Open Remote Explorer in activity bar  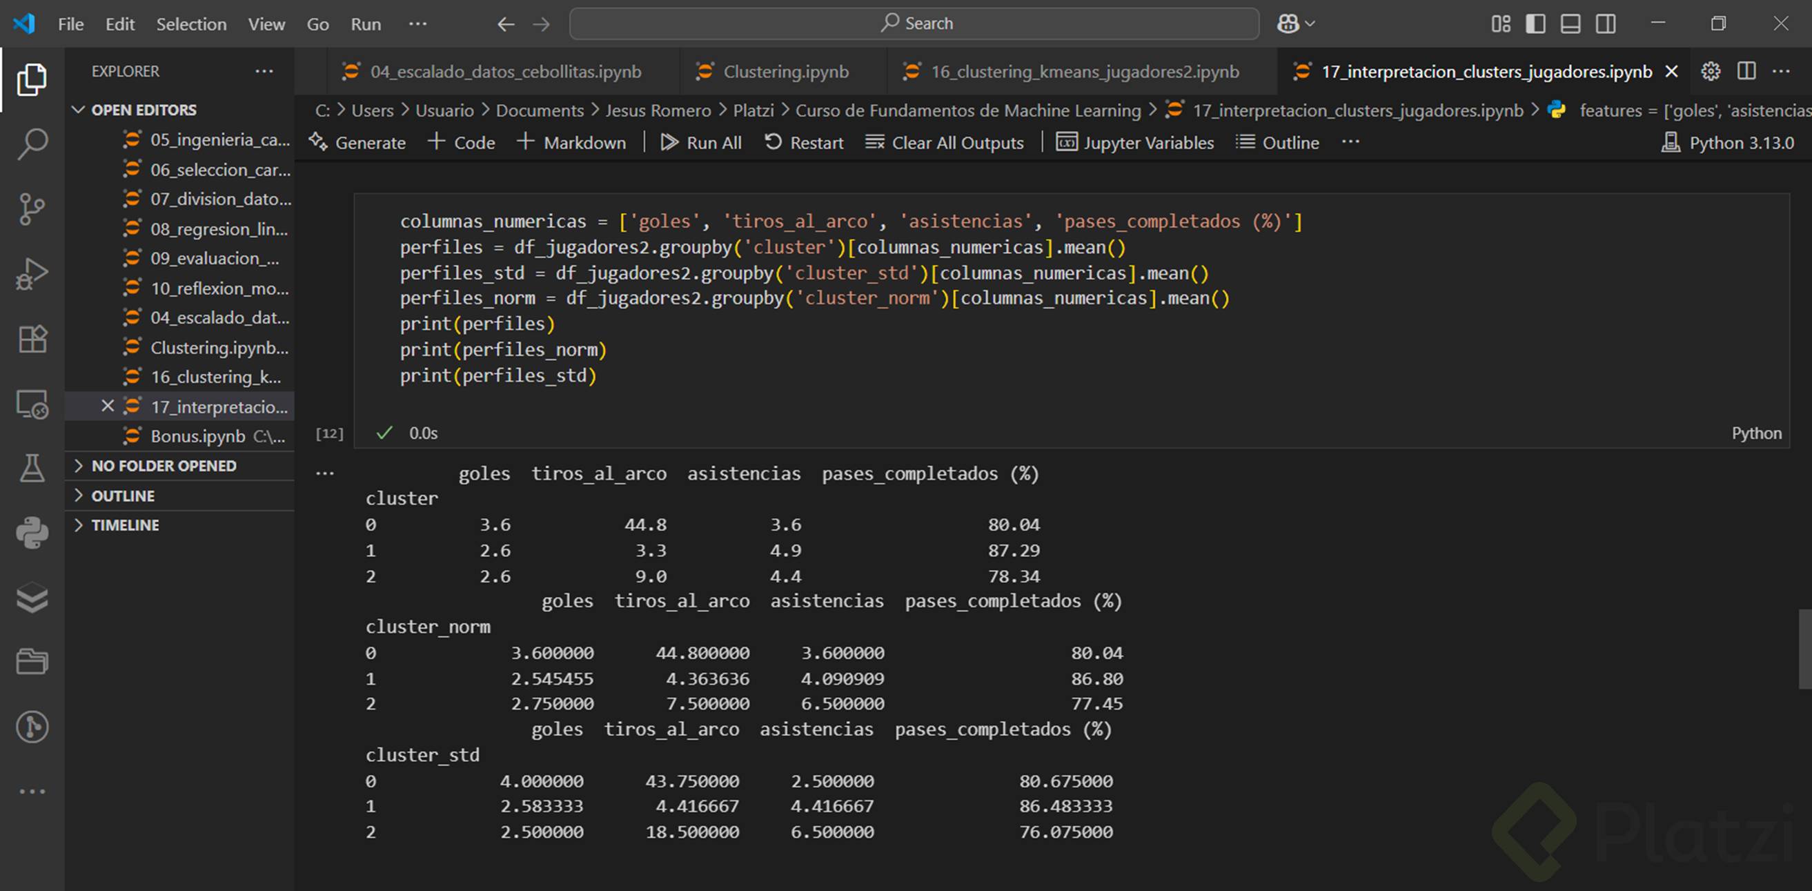coord(32,404)
